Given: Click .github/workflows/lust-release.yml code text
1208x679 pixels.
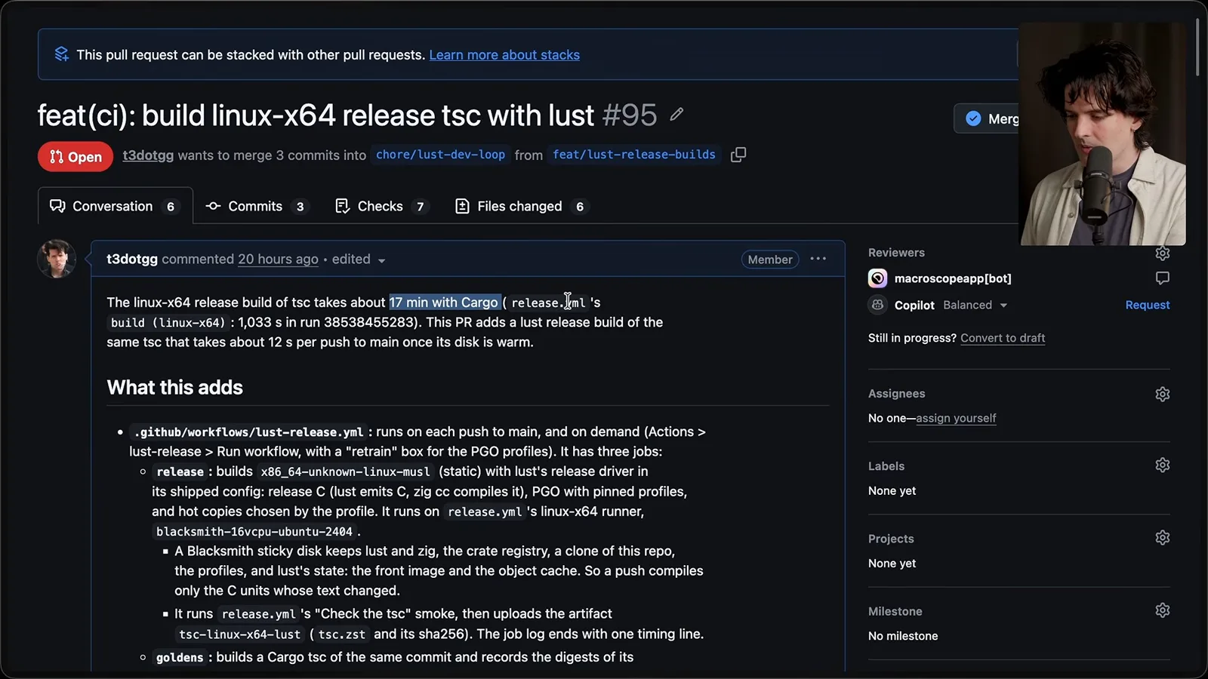Looking at the screenshot, I should (248, 432).
